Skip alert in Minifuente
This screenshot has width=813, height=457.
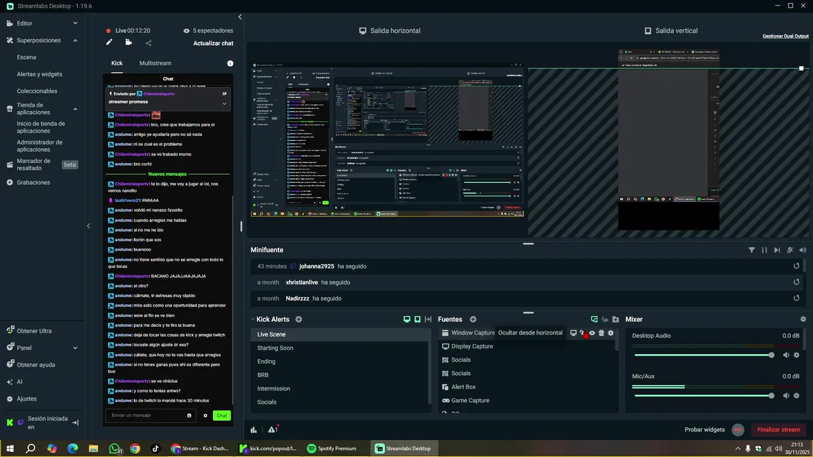[x=777, y=250]
